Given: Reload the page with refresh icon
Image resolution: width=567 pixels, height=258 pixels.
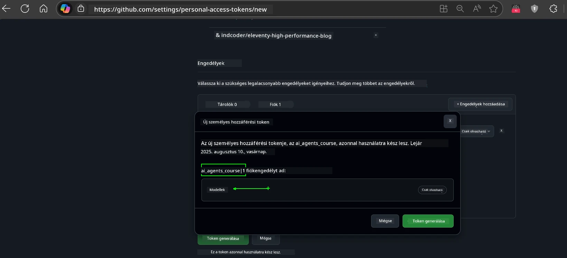Looking at the screenshot, I should [25, 9].
